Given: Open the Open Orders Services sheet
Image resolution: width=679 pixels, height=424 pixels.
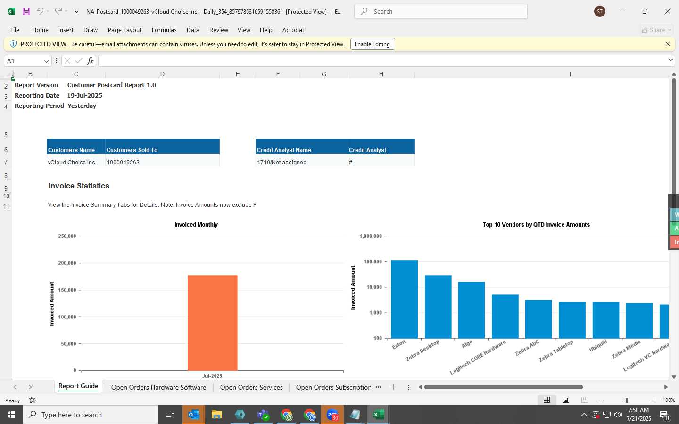Looking at the screenshot, I should tap(251, 387).
